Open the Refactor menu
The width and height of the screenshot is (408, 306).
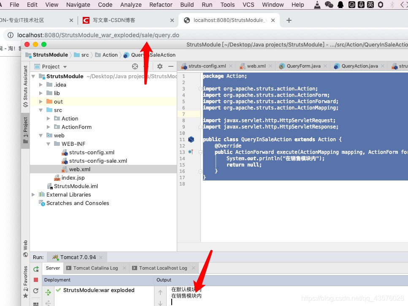click(161, 5)
